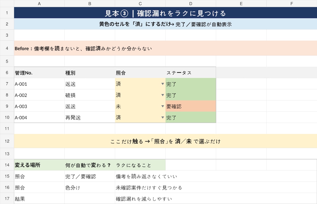Click the 照合 header cell in row 6

click(140, 73)
